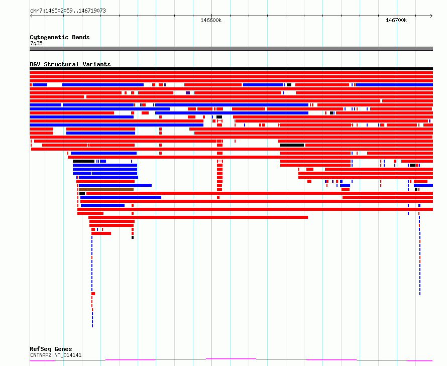This screenshot has height=366, width=447.
Task: Open the DGV Structural Variants track title
Action: [70, 64]
